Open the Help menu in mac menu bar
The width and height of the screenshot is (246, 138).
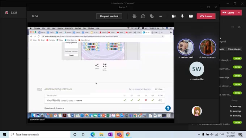[x=97, y=28]
